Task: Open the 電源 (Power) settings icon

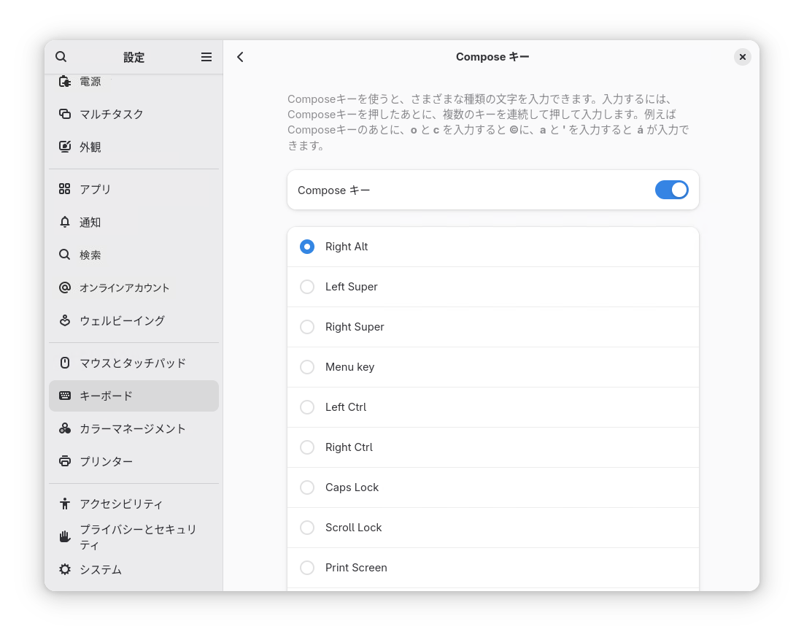Action: [x=66, y=81]
